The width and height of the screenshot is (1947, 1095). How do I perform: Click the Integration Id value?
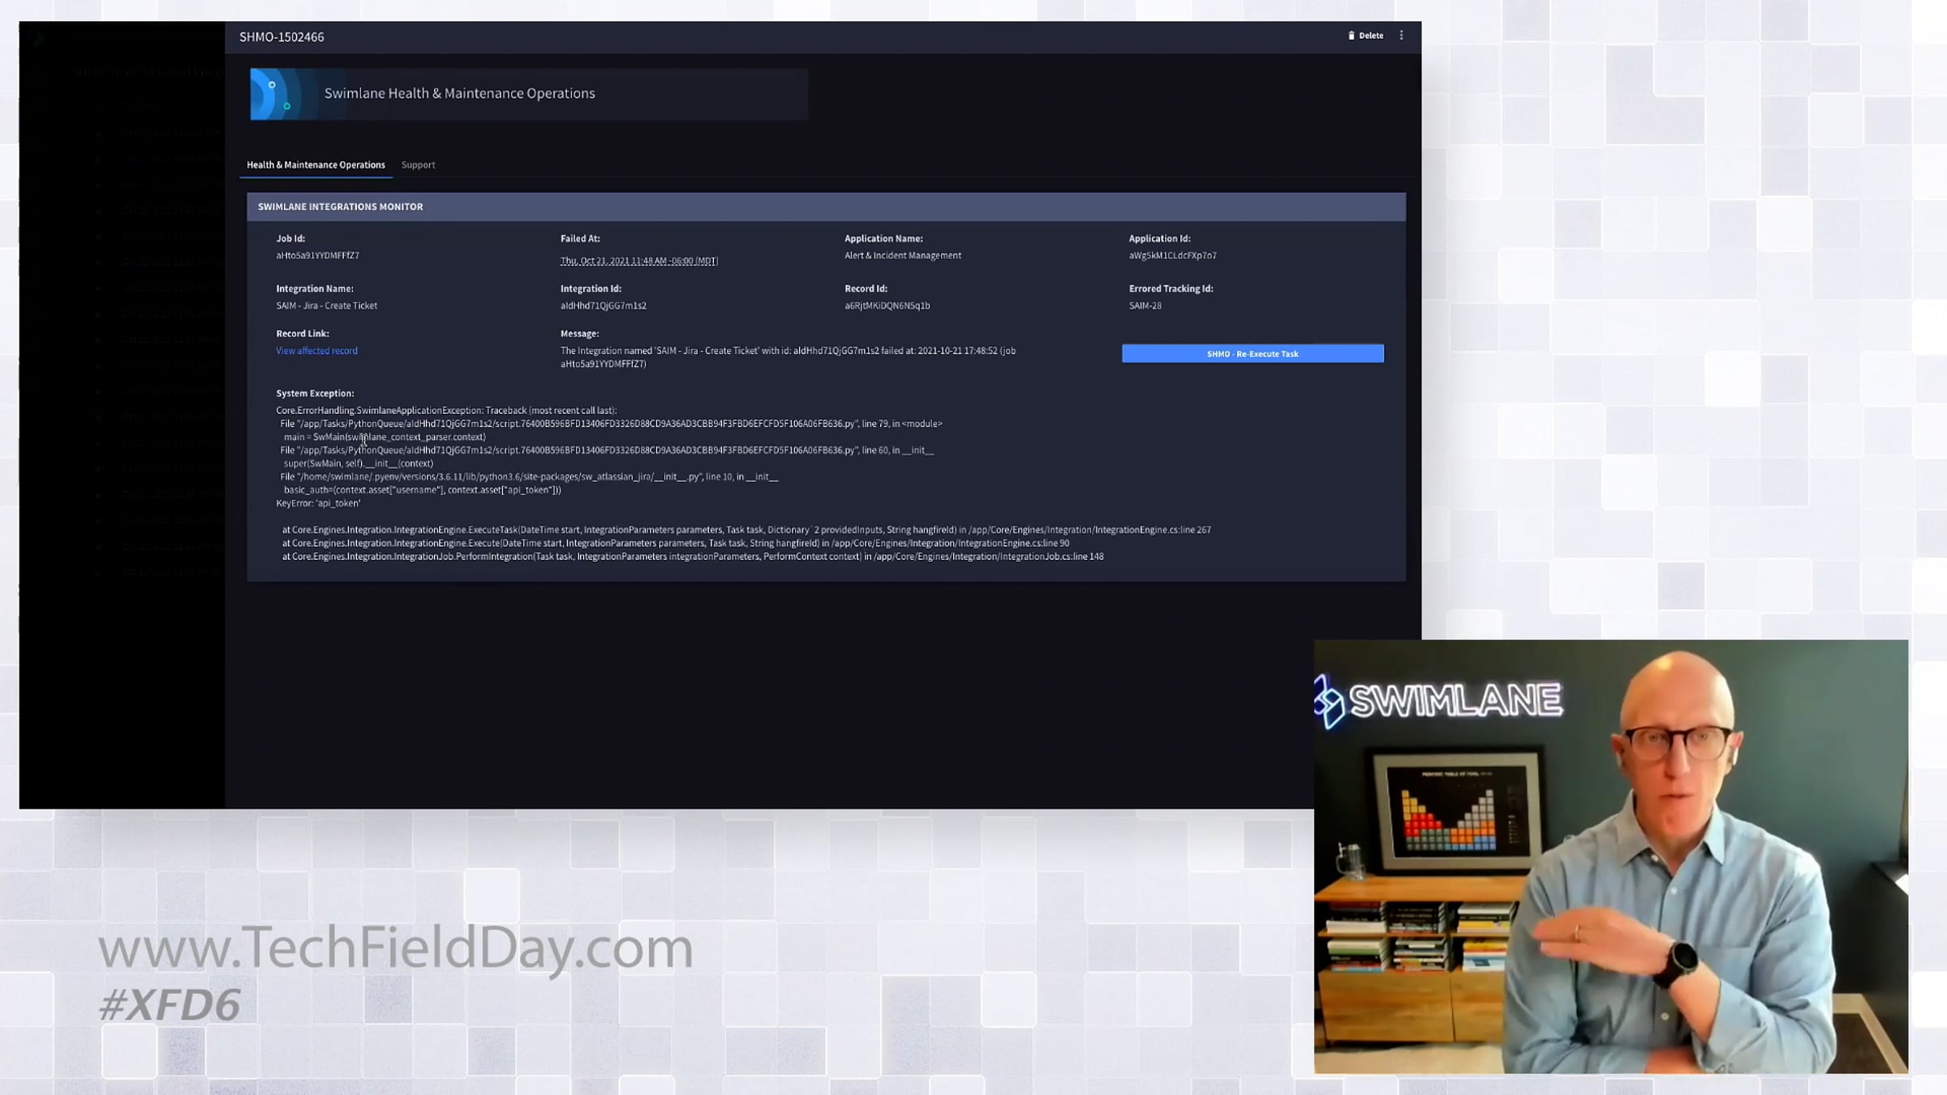click(x=603, y=306)
